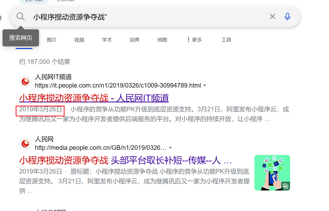Switch to the 学术 tab
Image resolution: width=329 pixels, height=211 pixels.
point(107,40)
